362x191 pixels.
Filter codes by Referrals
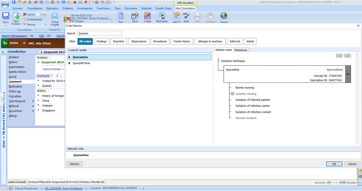tap(235, 41)
